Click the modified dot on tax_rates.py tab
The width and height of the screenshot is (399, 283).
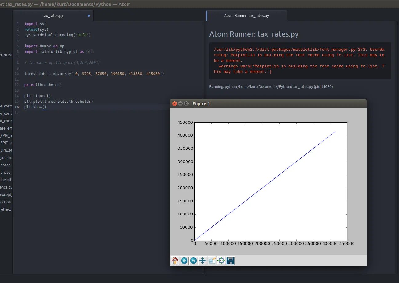(89, 16)
